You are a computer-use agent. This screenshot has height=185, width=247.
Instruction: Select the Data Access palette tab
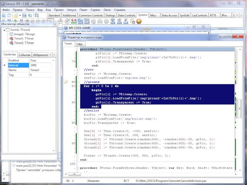pyautogui.click(x=169, y=15)
